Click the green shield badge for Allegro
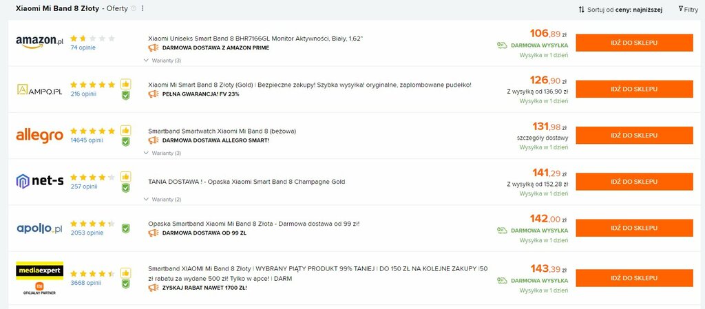Viewport: 705px width, 309px height. point(125,142)
